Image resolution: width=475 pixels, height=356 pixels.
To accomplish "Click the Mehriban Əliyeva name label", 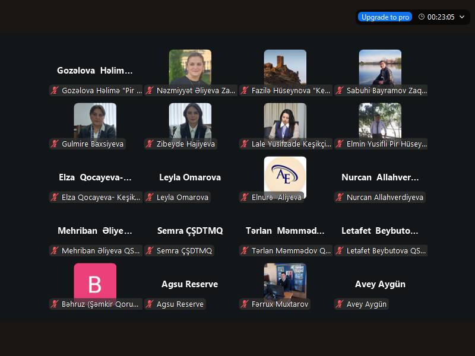I will 95,231.
